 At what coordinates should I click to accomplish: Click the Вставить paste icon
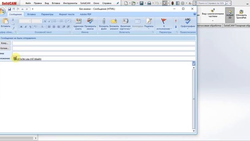(5, 21)
